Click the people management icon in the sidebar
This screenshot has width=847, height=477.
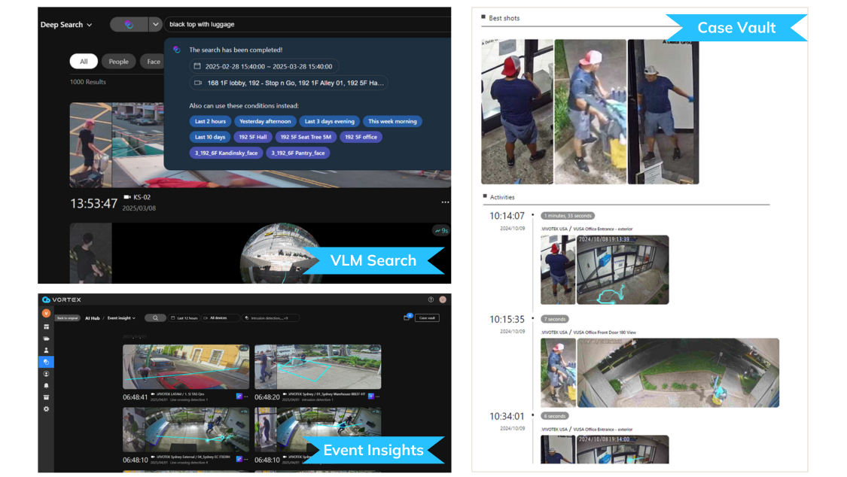(x=46, y=351)
